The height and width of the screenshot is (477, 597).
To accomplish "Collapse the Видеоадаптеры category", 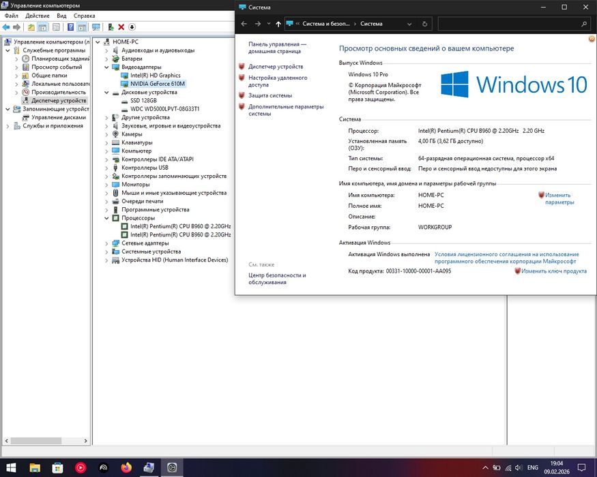I will tap(107, 67).
